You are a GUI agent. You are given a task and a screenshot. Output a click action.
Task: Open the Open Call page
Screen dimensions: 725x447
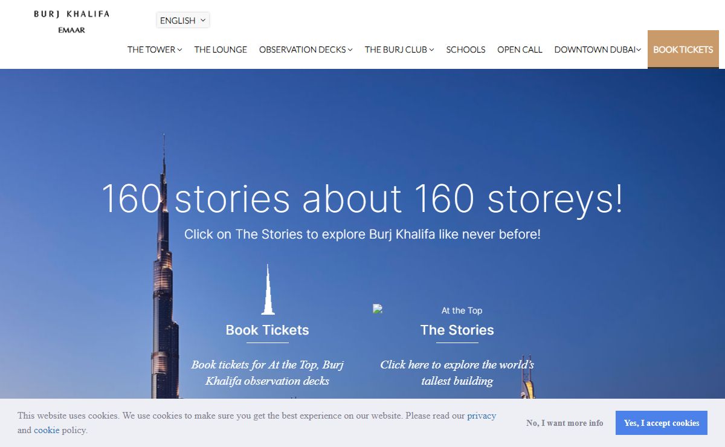(520, 50)
